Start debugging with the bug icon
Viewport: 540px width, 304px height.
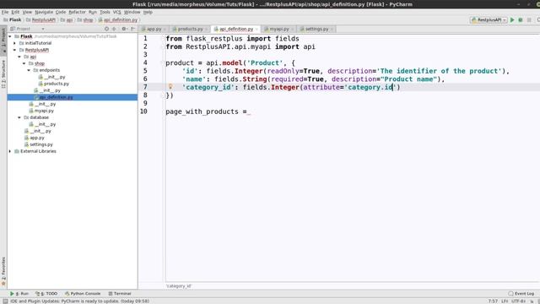click(521, 20)
